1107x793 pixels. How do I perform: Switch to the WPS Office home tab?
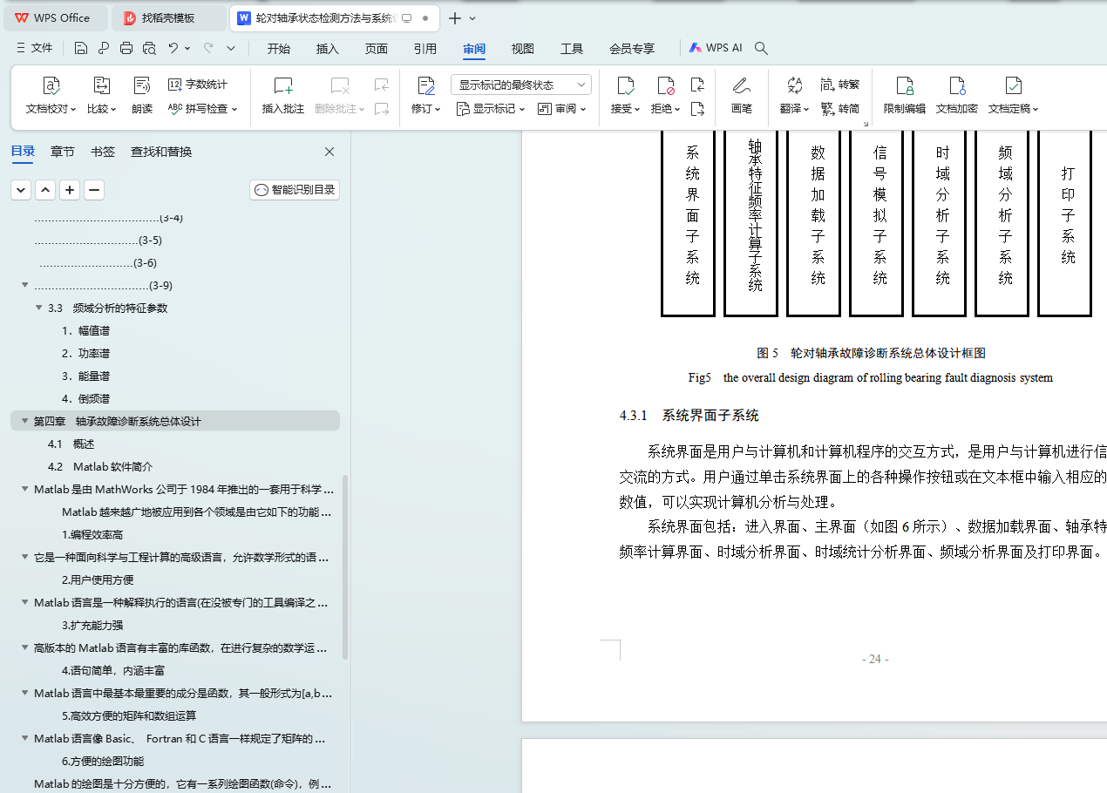tap(54, 18)
